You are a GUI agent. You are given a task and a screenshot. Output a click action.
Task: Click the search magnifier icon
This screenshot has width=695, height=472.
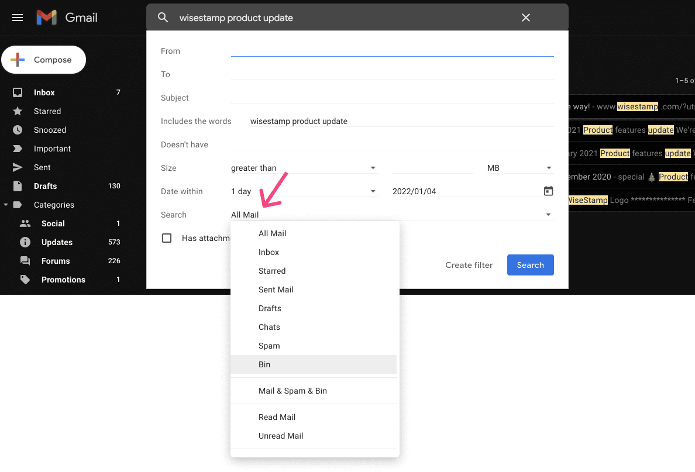(163, 18)
